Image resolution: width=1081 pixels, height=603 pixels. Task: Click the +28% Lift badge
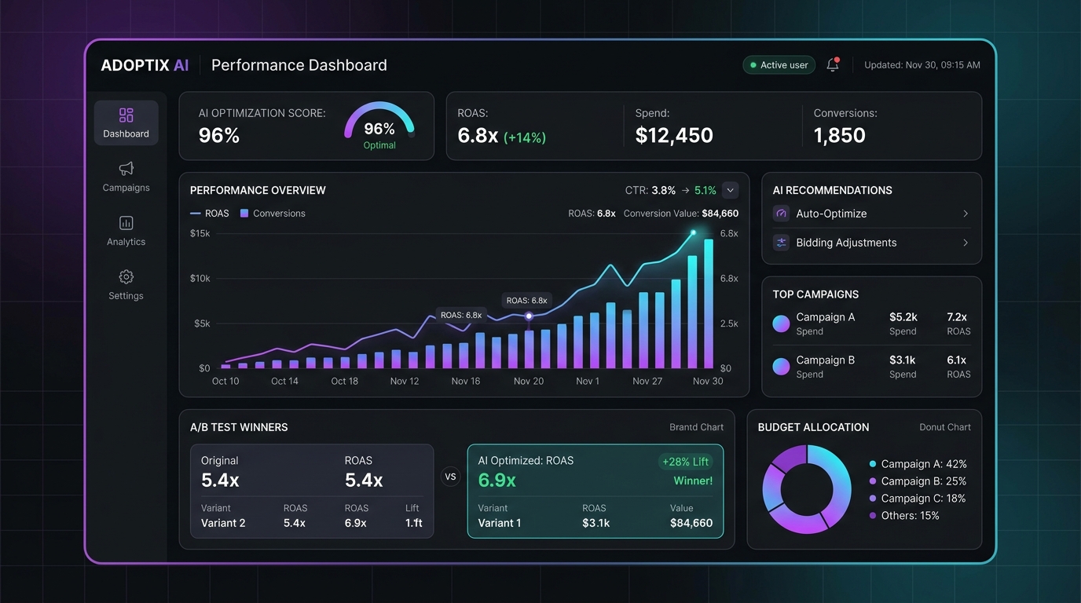pyautogui.click(x=686, y=462)
